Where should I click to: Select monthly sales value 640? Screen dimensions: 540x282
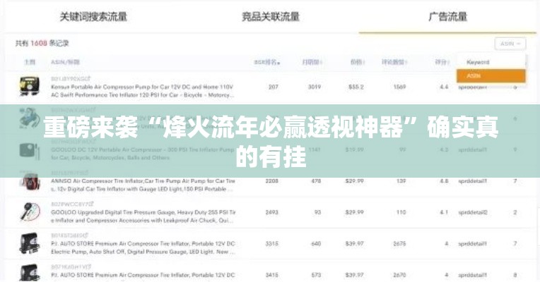[316, 243]
